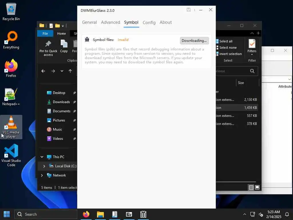The width and height of the screenshot is (293, 220).
Task: Click the Downloading... button
Action: coord(194,41)
